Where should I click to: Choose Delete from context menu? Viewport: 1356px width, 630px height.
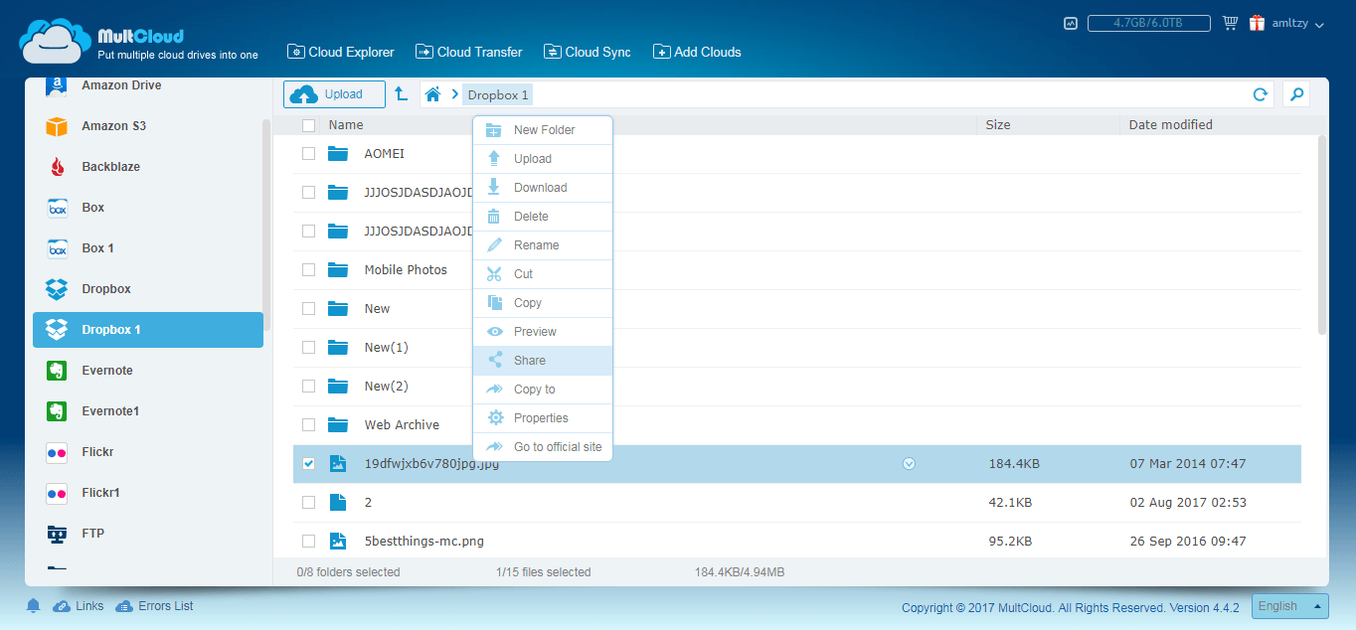(543, 217)
